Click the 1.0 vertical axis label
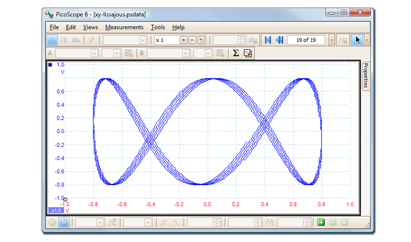The image size is (411, 242). click(x=60, y=64)
